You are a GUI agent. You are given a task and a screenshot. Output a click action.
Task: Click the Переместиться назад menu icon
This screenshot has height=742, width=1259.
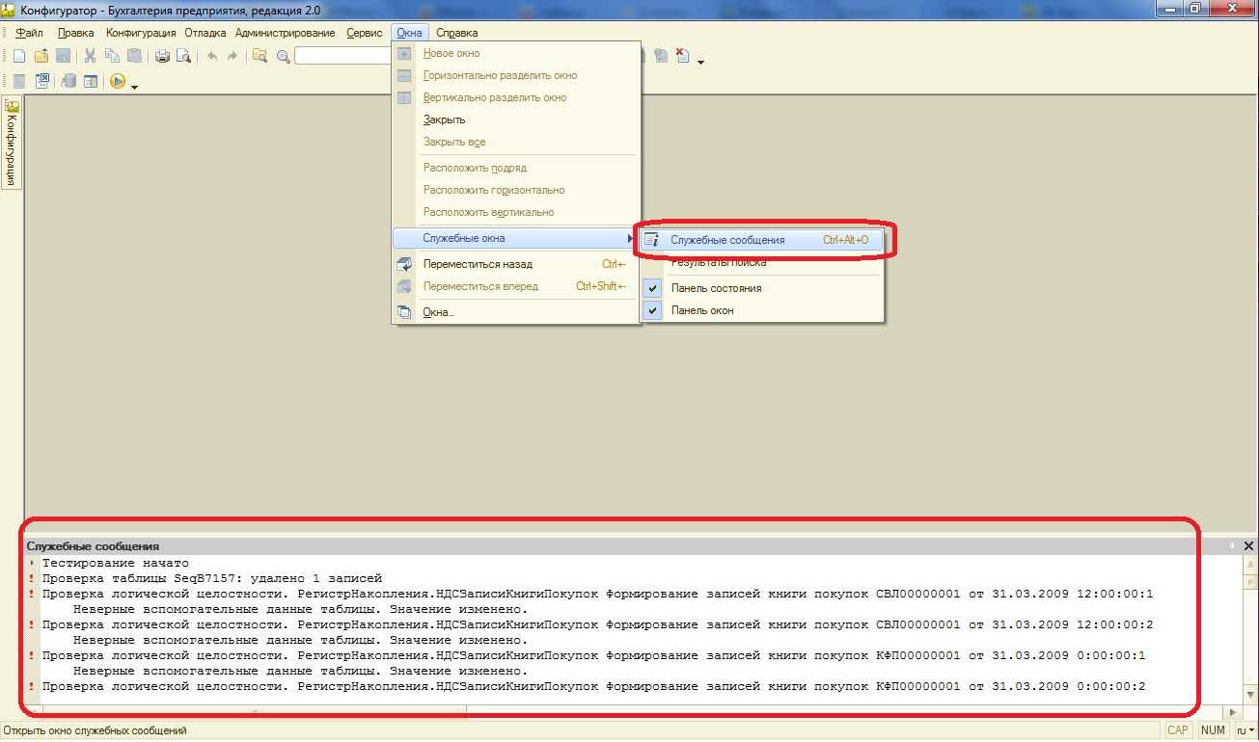click(x=404, y=264)
